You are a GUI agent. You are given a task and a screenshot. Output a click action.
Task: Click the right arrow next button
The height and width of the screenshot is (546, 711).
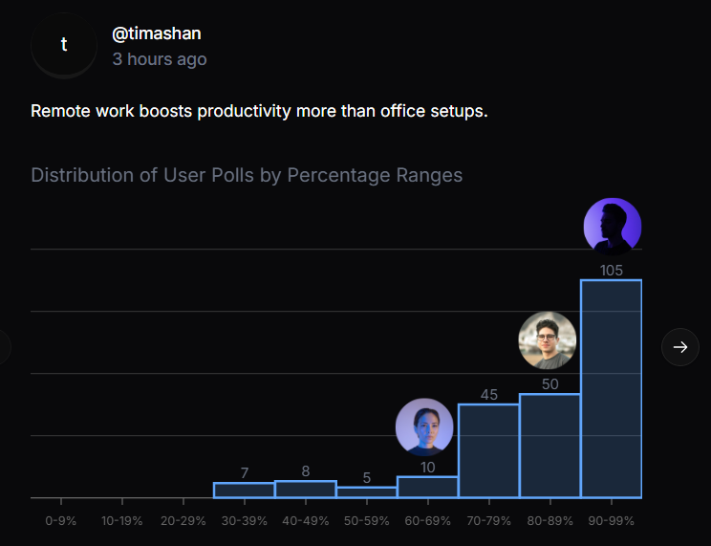point(680,347)
